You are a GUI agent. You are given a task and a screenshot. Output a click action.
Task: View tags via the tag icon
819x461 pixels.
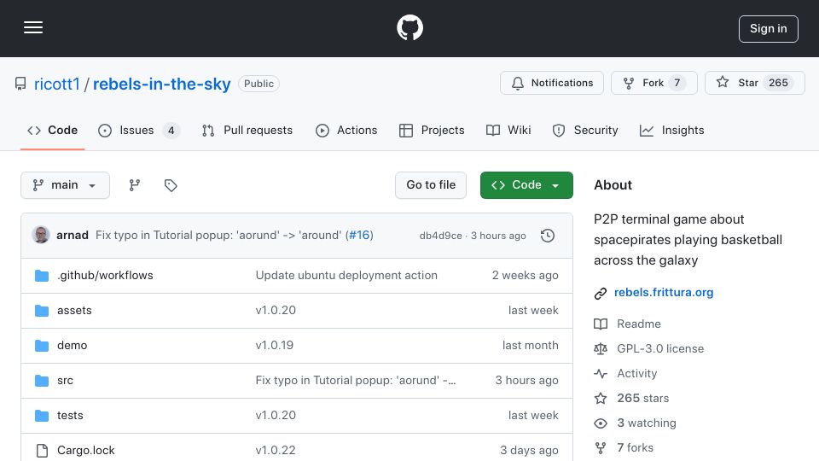(x=171, y=185)
